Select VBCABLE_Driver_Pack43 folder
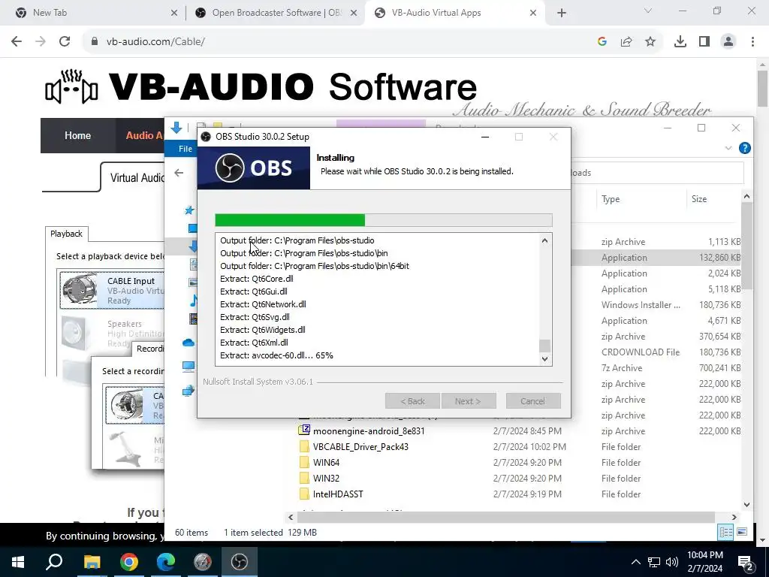This screenshot has height=577, width=769. 360,446
